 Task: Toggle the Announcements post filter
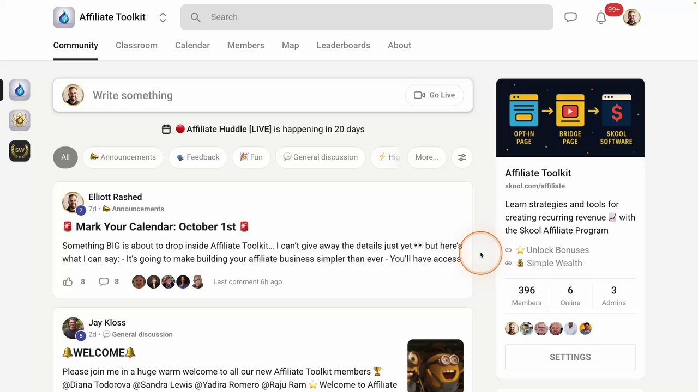[123, 157]
